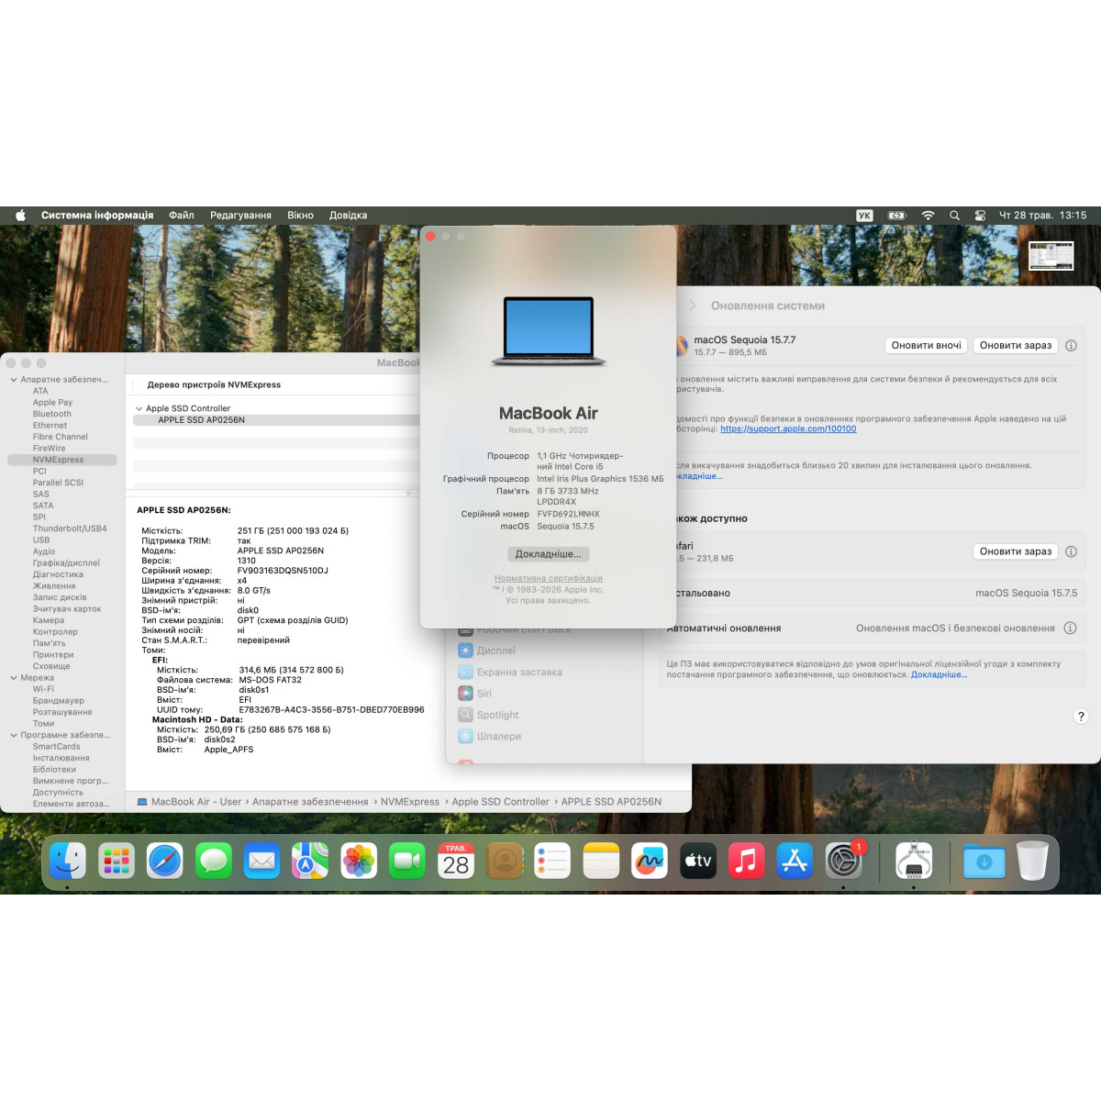Open Reminders app in Dock

click(x=552, y=861)
